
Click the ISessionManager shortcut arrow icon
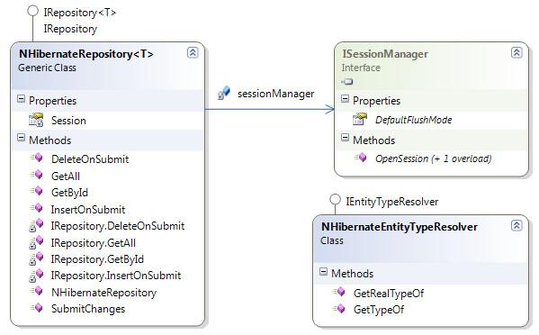(x=347, y=82)
